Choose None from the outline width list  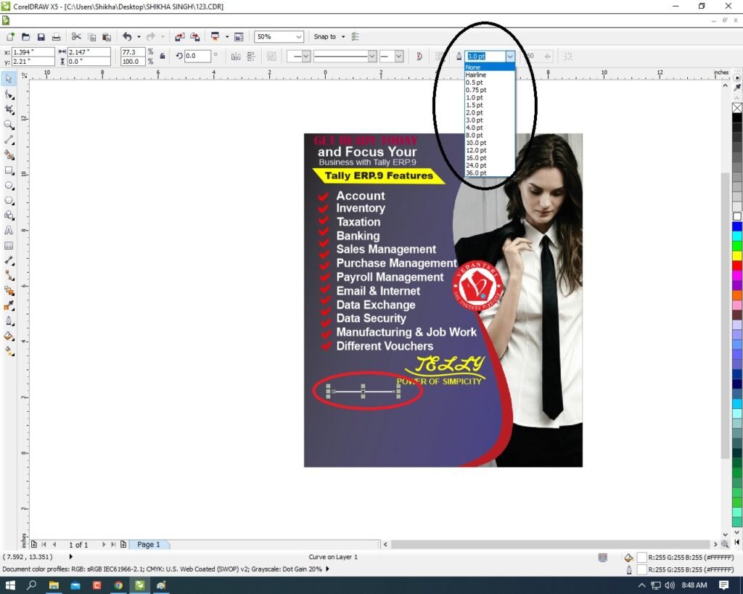[490, 67]
